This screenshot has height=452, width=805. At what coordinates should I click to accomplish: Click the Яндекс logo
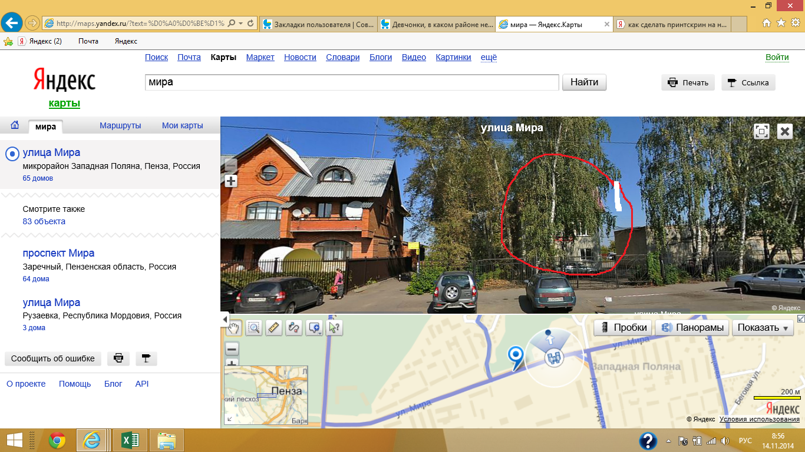click(64, 81)
